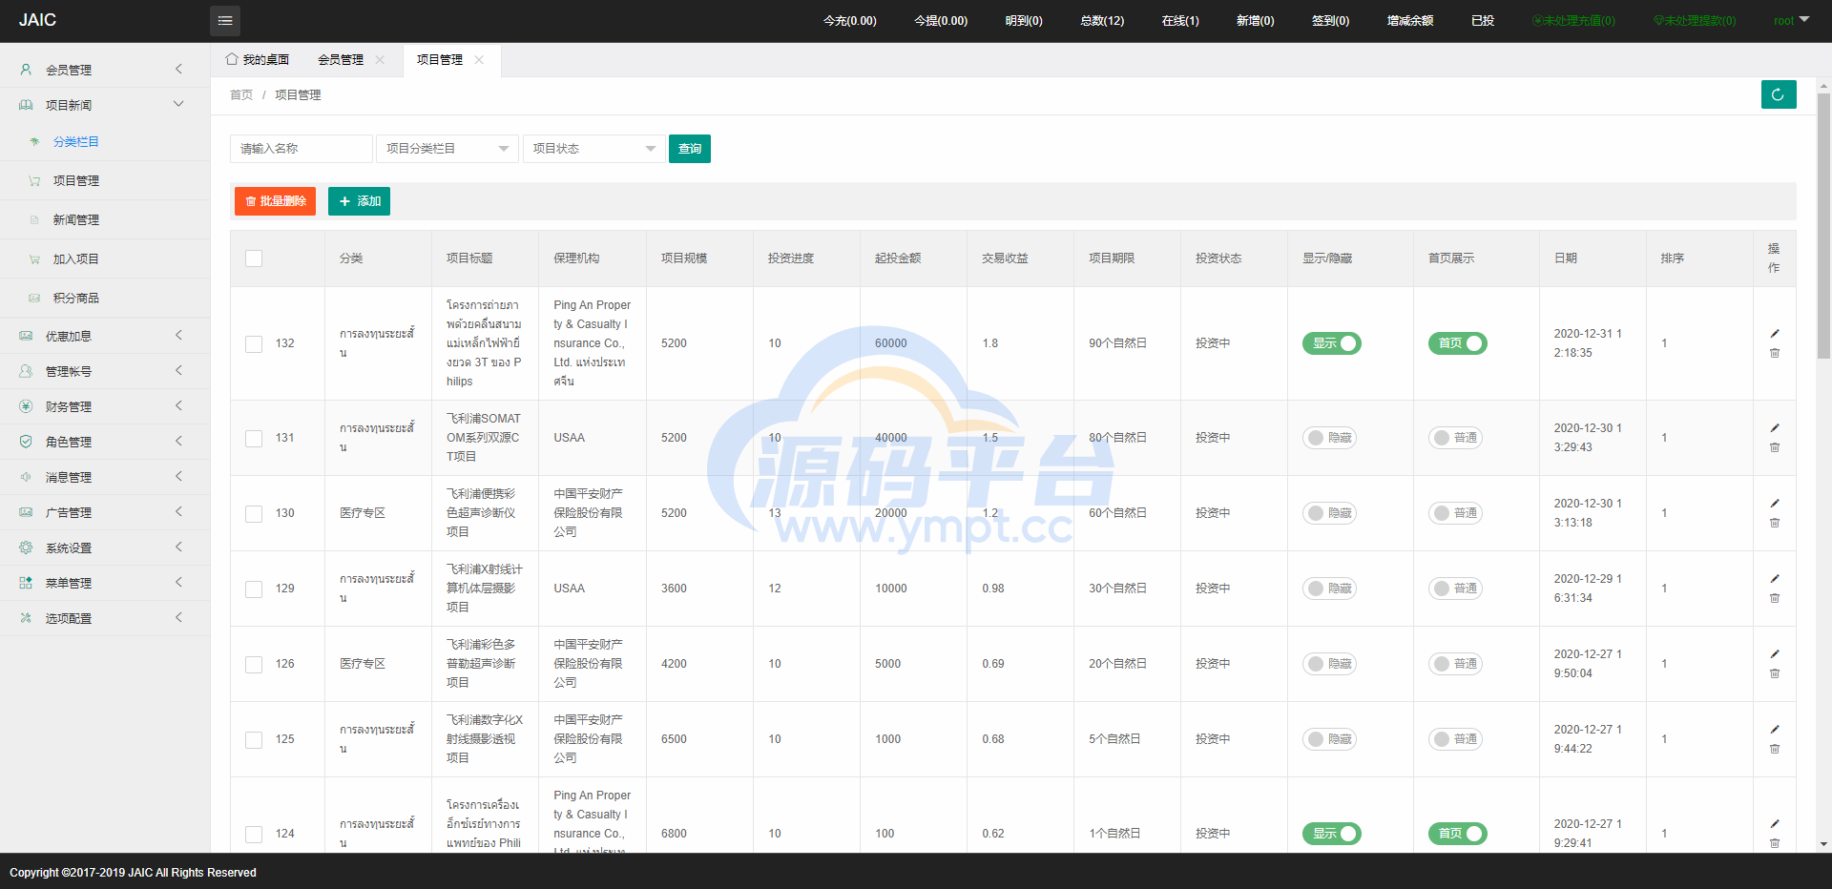
Task: Delete row 125 with trash icon
Action: 1775,749
